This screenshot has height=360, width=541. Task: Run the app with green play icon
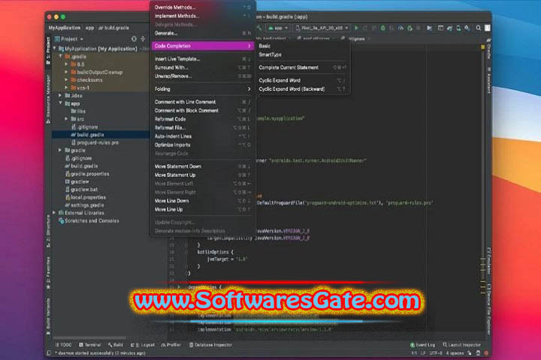pos(356,28)
